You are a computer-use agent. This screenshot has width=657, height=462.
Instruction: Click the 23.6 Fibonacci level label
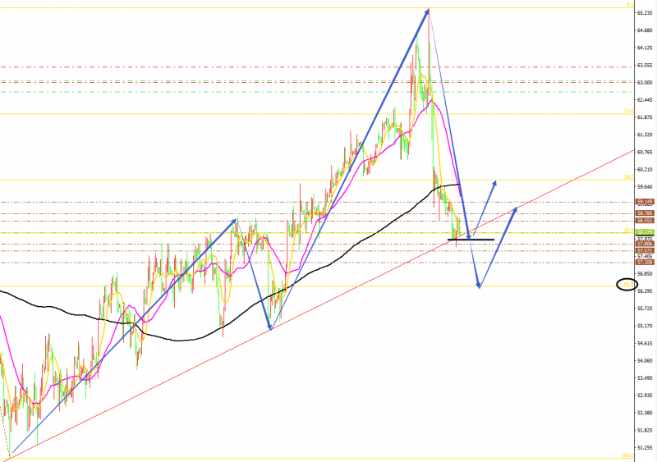tap(628, 111)
